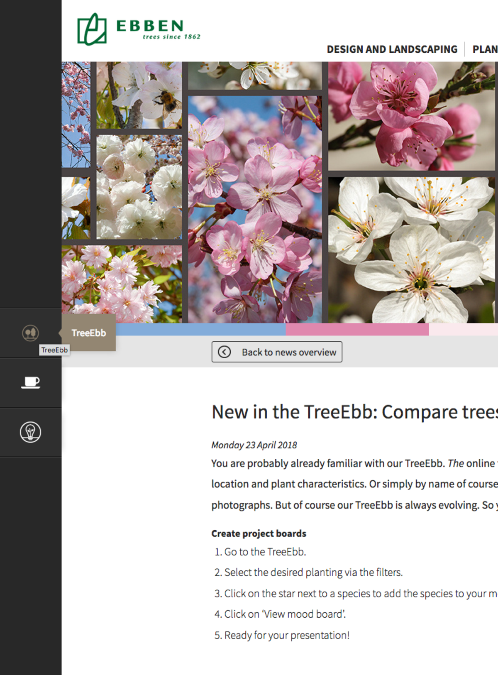Click the article title 'New in the TreeEbb'
This screenshot has width=498, height=675.
[354, 412]
